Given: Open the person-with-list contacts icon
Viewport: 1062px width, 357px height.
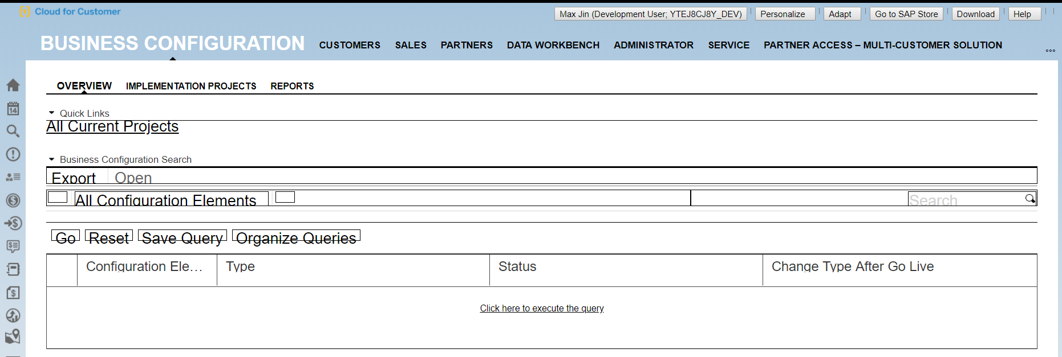Looking at the screenshot, I should pos(13,177).
